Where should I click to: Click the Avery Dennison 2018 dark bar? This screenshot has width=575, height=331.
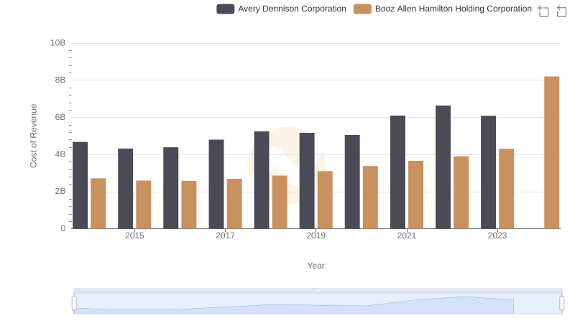point(262,180)
